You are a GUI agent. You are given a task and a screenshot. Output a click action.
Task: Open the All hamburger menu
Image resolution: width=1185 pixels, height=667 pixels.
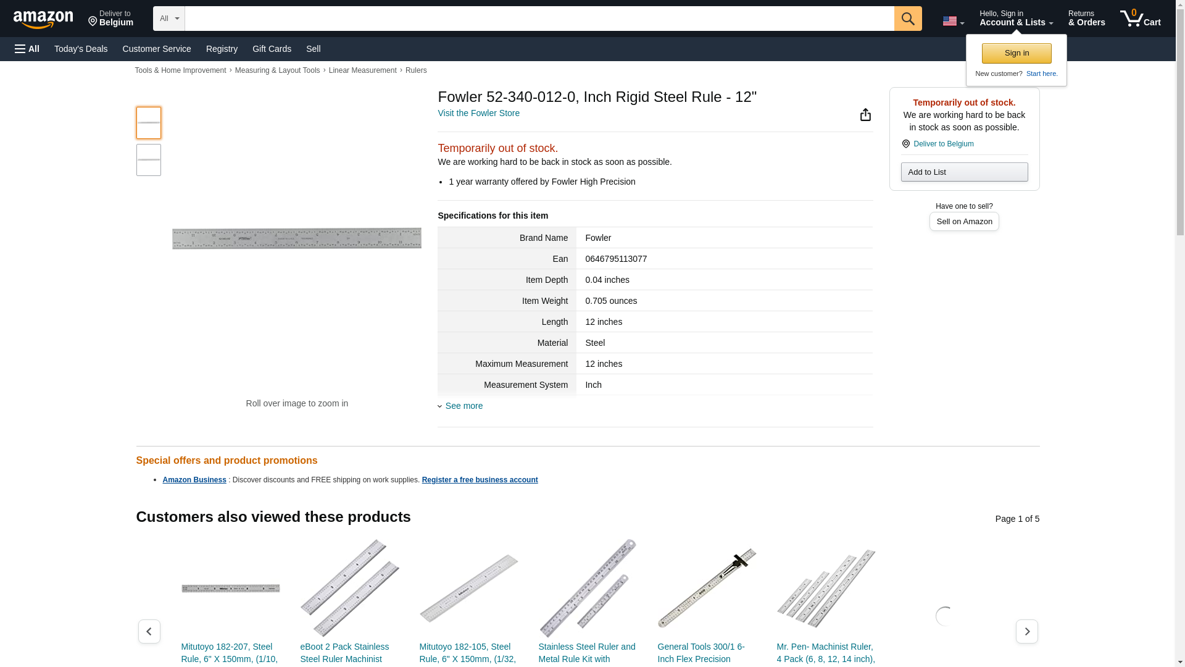coord(27,49)
